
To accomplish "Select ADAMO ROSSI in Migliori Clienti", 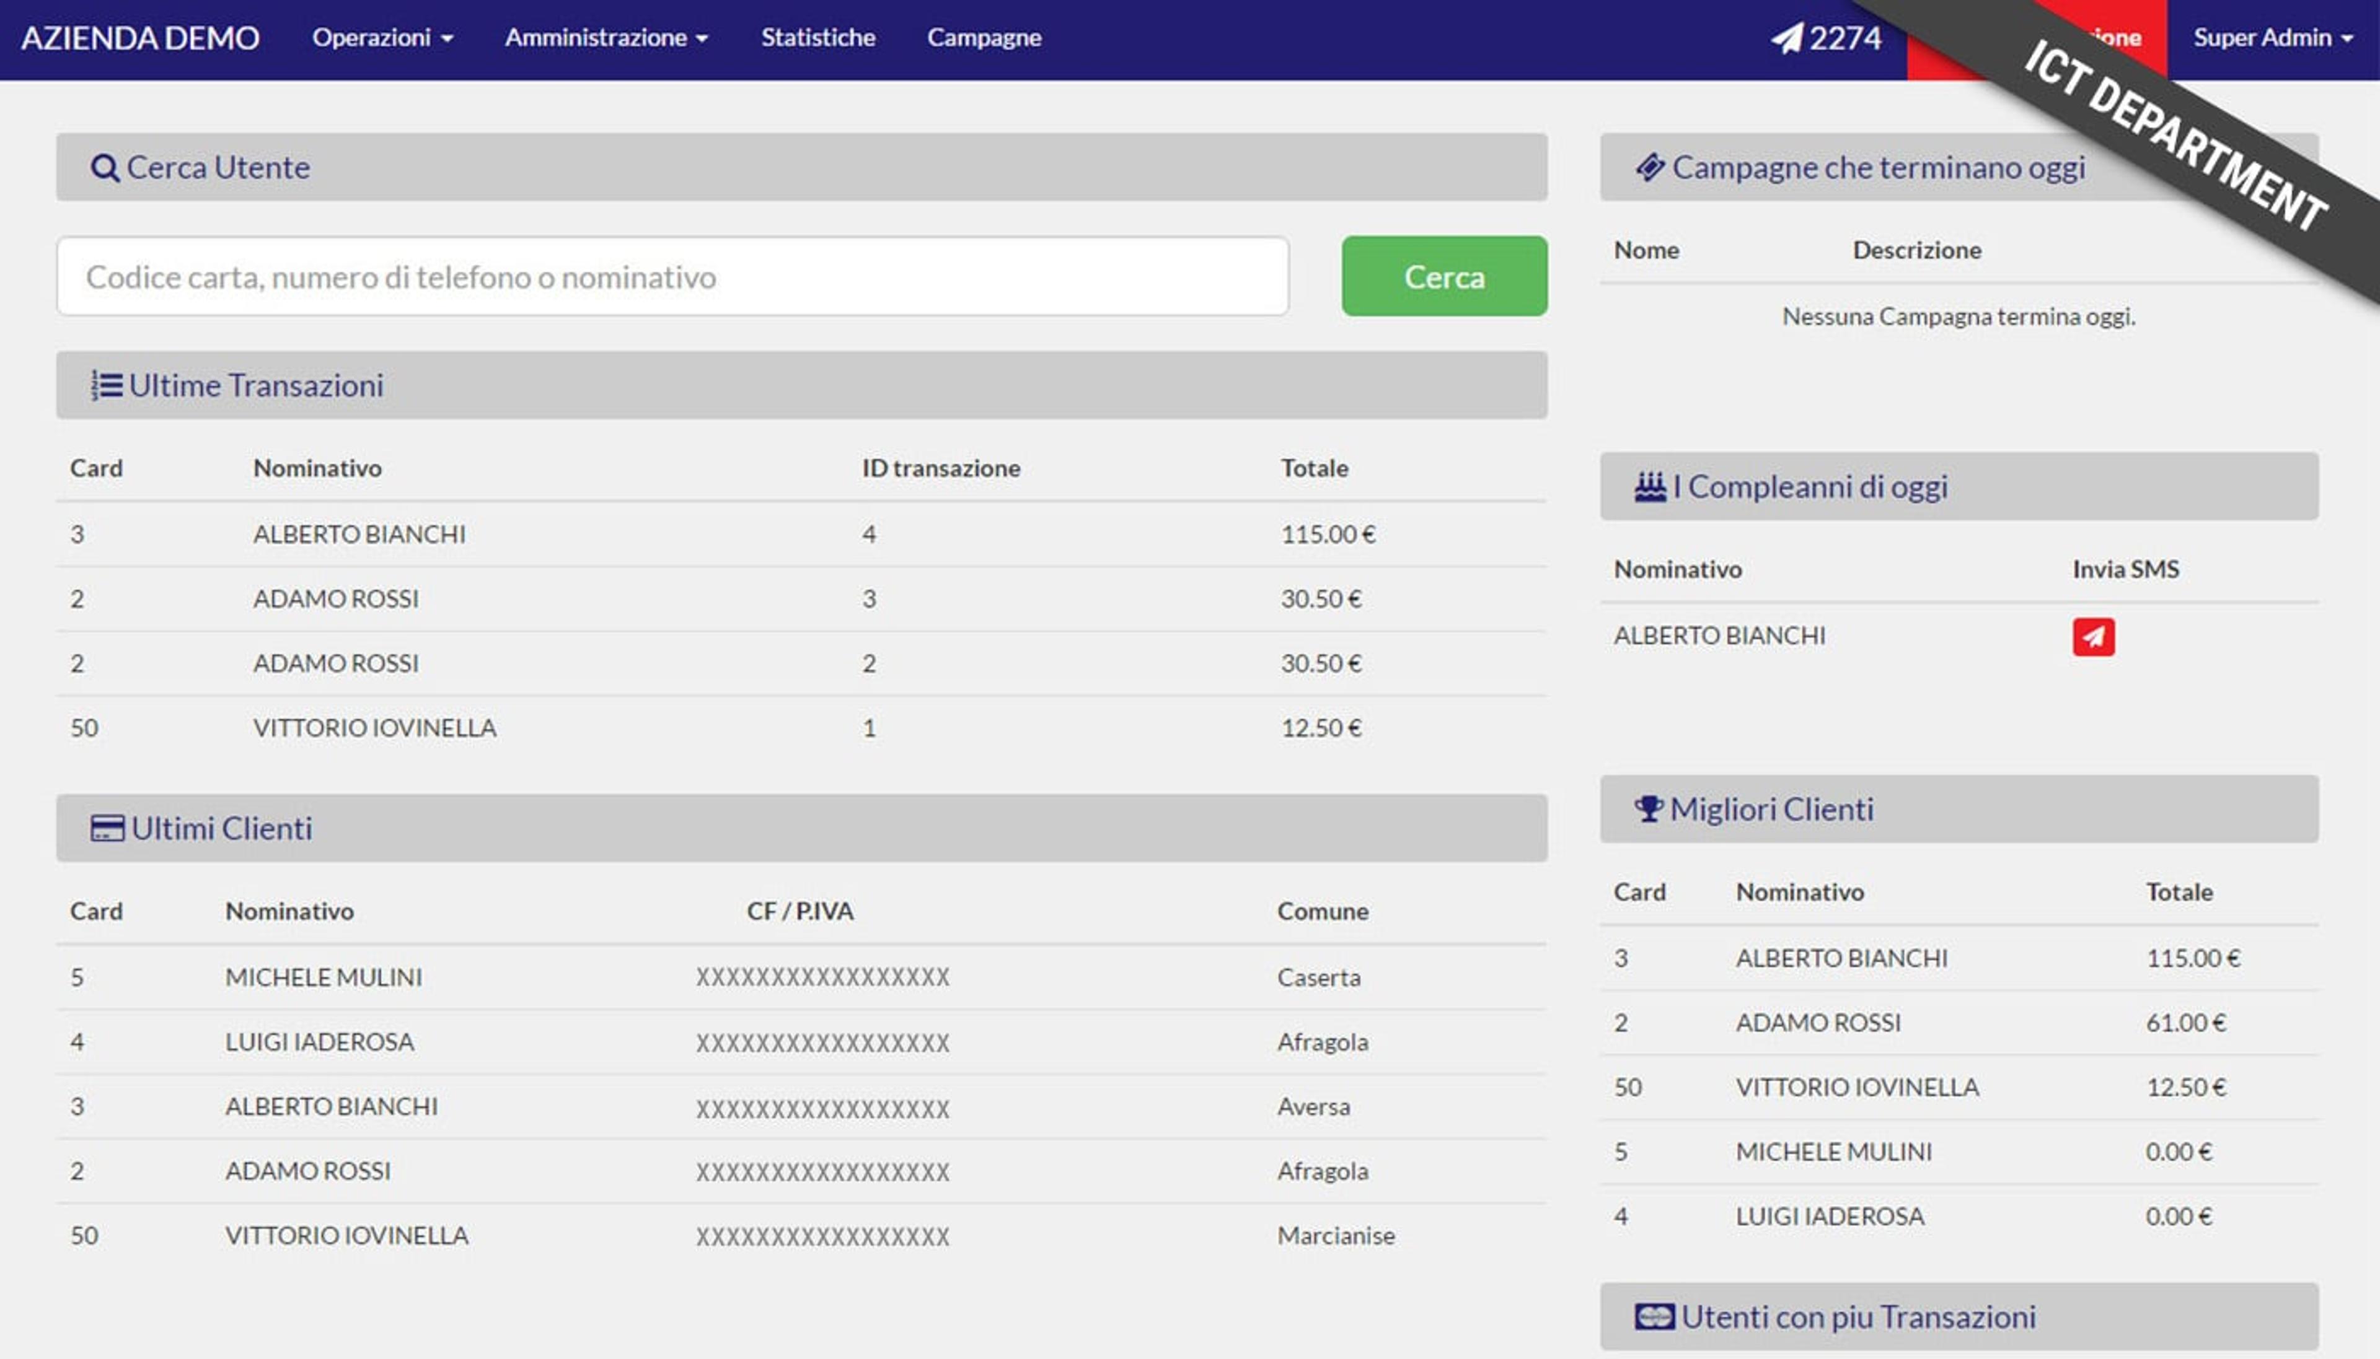I will pos(1819,1023).
